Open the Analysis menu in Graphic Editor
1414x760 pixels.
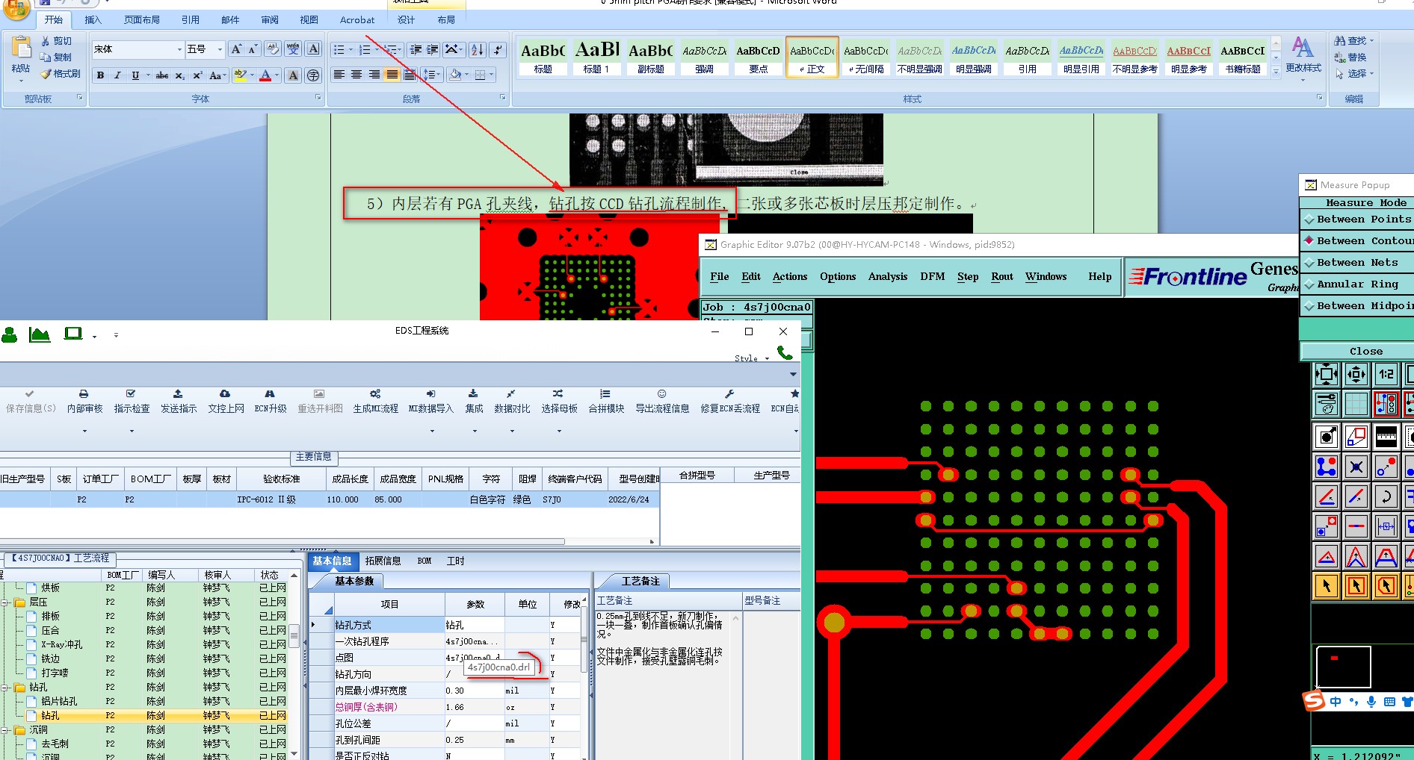tap(887, 276)
